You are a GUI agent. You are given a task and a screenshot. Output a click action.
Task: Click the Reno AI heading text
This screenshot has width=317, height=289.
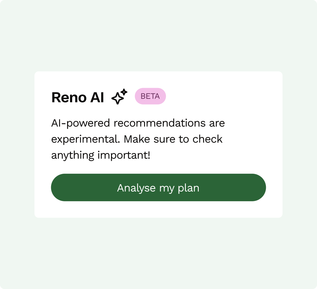coord(78,97)
